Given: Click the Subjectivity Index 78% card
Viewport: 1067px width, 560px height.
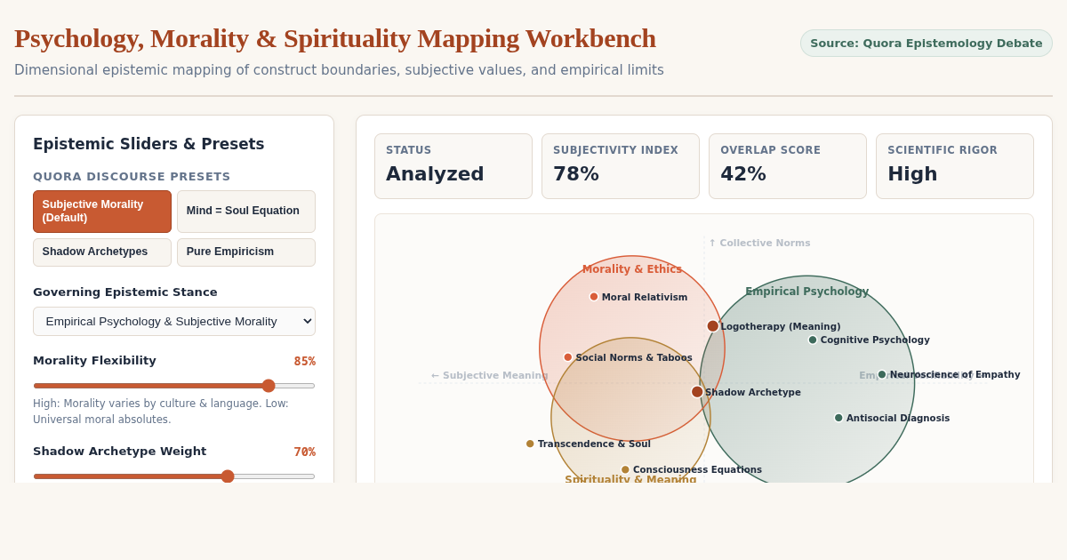Looking at the screenshot, I should 621,166.
